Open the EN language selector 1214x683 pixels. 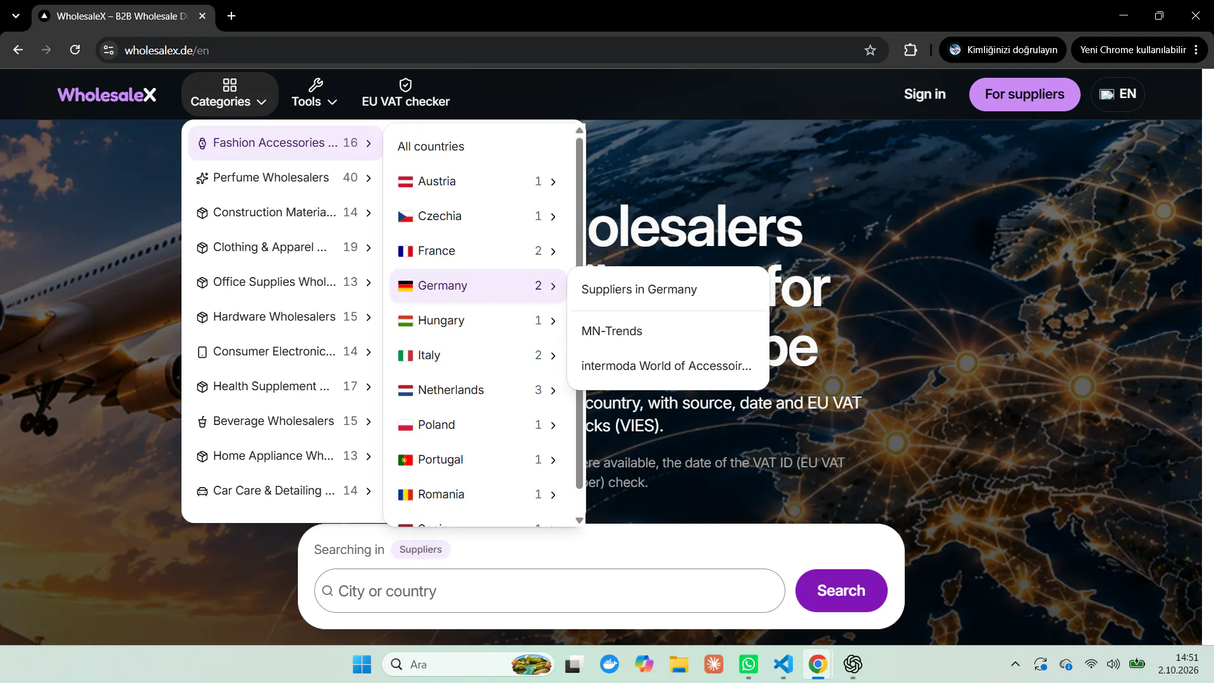click(x=1118, y=94)
